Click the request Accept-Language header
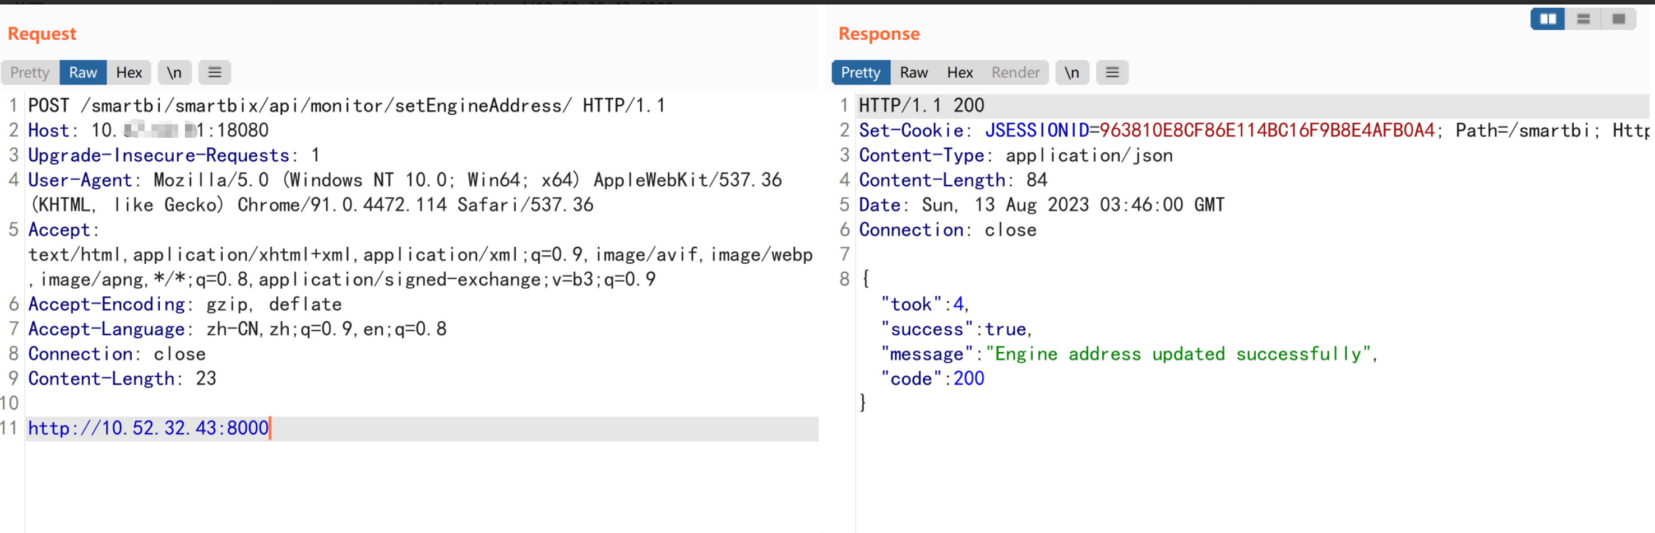Screen dimensions: 1655x533 [238, 329]
